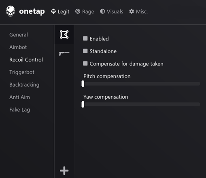Enable the Recoil Control Enabled checkbox
This screenshot has width=206, height=178.
(x=85, y=38)
